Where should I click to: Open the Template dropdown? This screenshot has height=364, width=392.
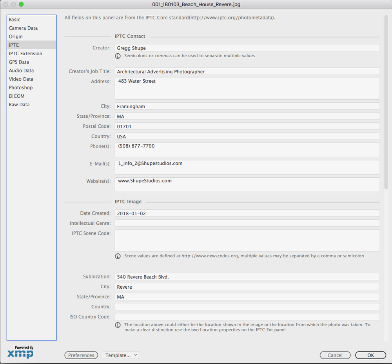point(121,355)
